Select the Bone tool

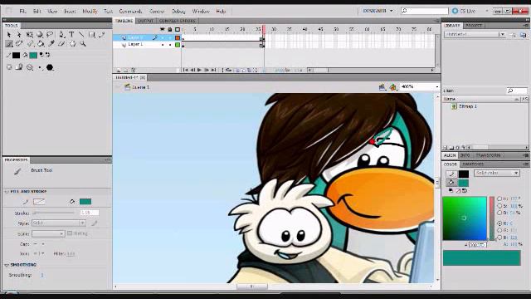pos(30,44)
